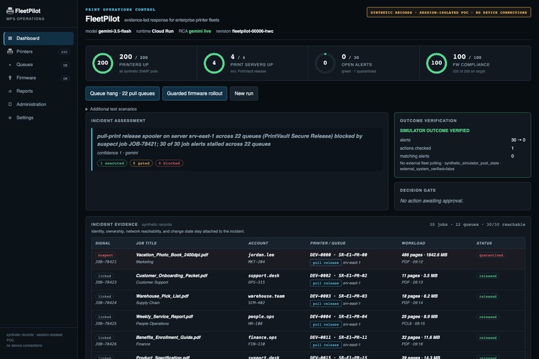Click pull release tag for SR-E1-PR-04
This screenshot has width=539, height=359.
click(x=326, y=324)
